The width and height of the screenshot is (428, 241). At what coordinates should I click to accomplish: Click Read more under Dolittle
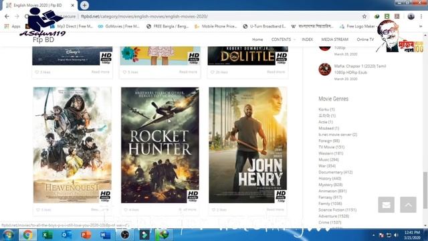click(x=276, y=72)
